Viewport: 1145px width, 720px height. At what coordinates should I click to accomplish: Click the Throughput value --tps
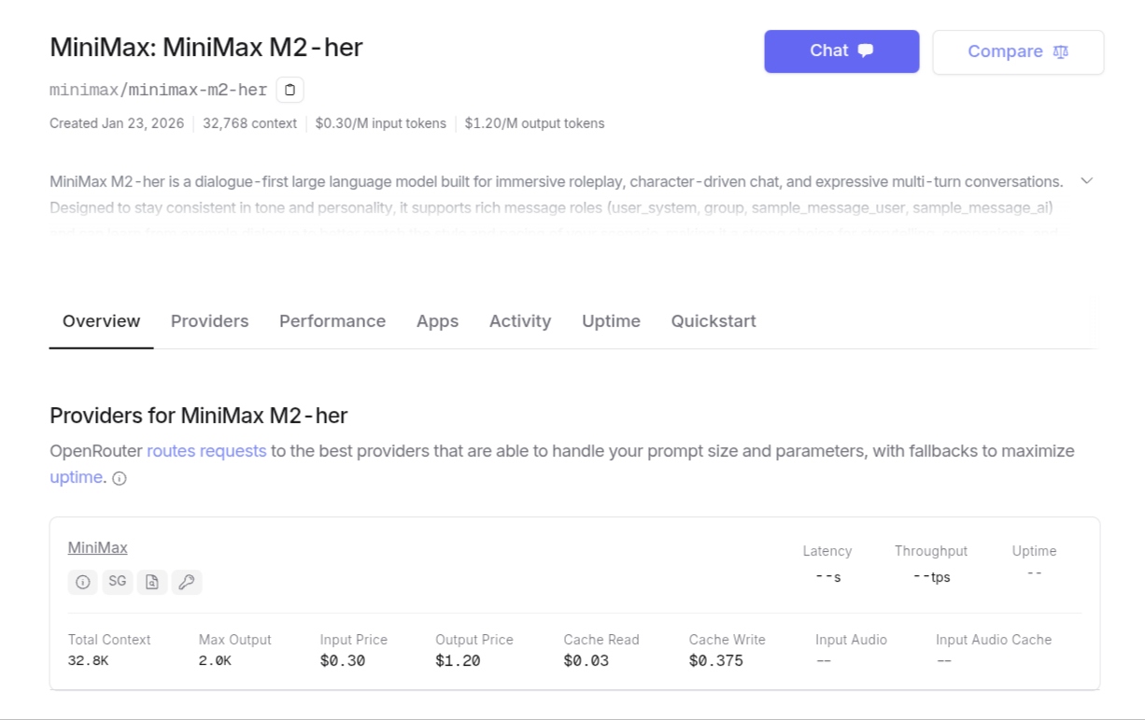(932, 577)
